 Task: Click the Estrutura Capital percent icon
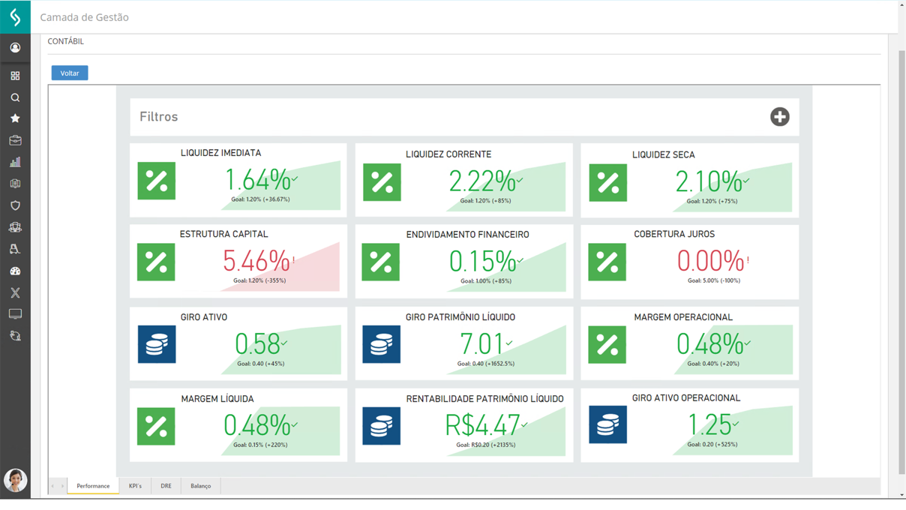coord(156,262)
